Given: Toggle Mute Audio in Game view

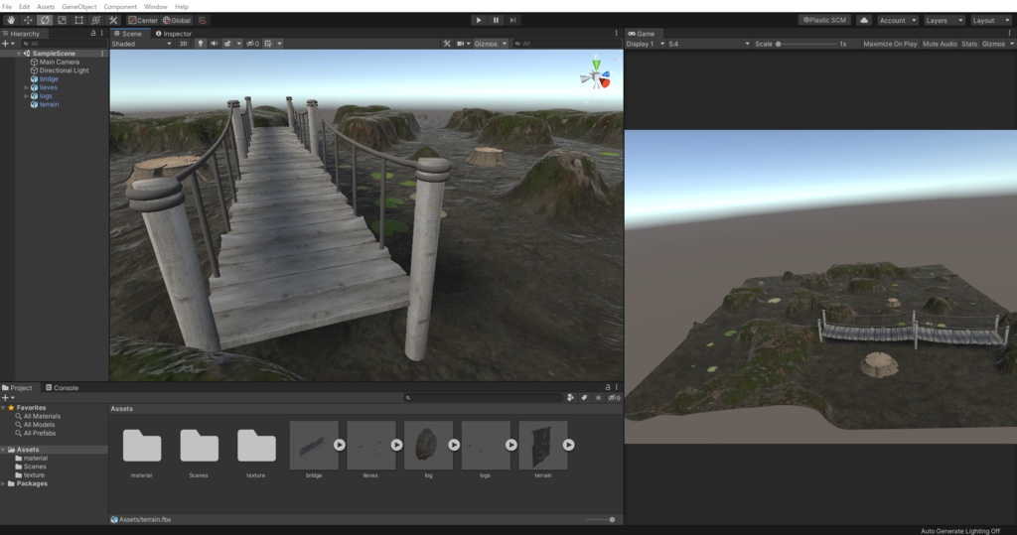Looking at the screenshot, I should pyautogui.click(x=940, y=44).
